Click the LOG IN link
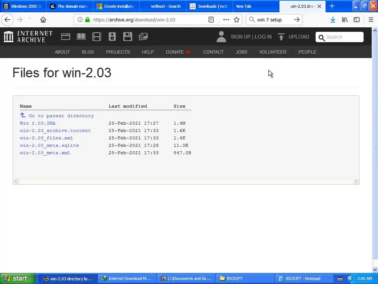 pos(263,37)
